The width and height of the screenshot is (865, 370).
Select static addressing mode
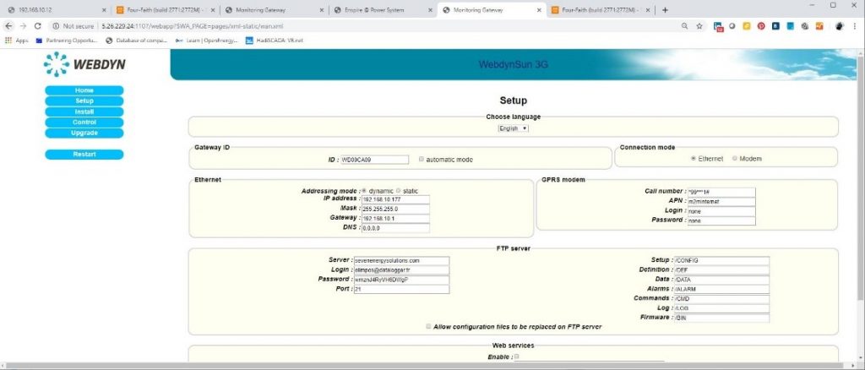(399, 191)
